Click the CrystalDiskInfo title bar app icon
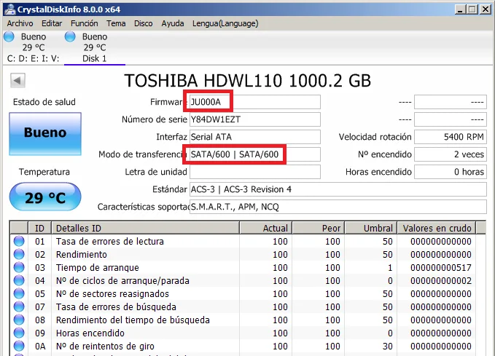This screenshot has height=356, width=495. (x=9, y=9)
